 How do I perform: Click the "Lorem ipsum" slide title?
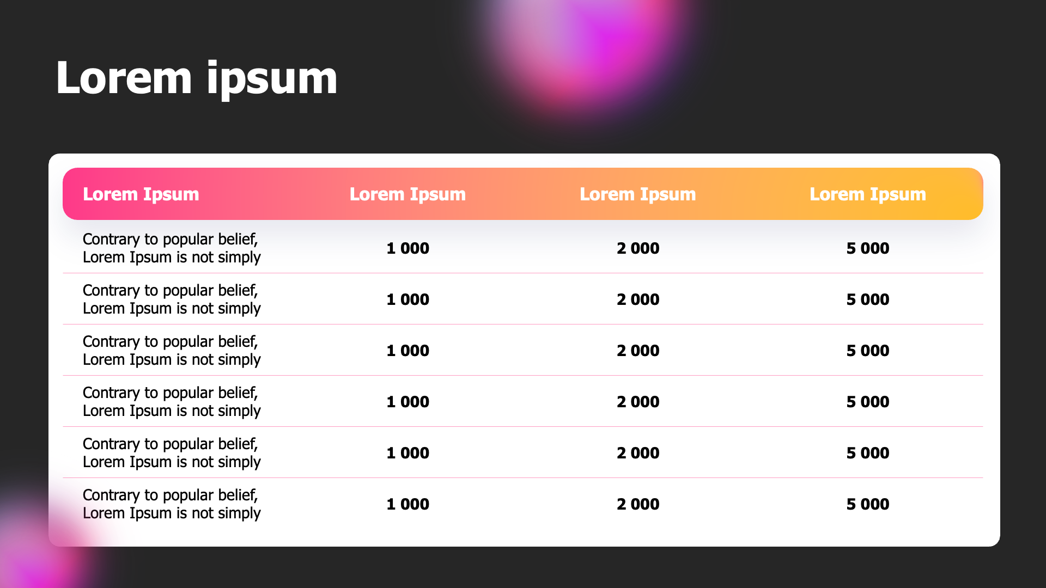(196, 78)
